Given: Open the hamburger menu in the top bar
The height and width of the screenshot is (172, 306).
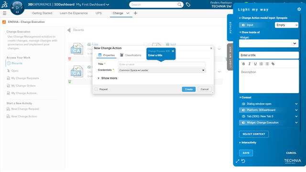Looking at the screenshot, I should click(x=4, y=13).
